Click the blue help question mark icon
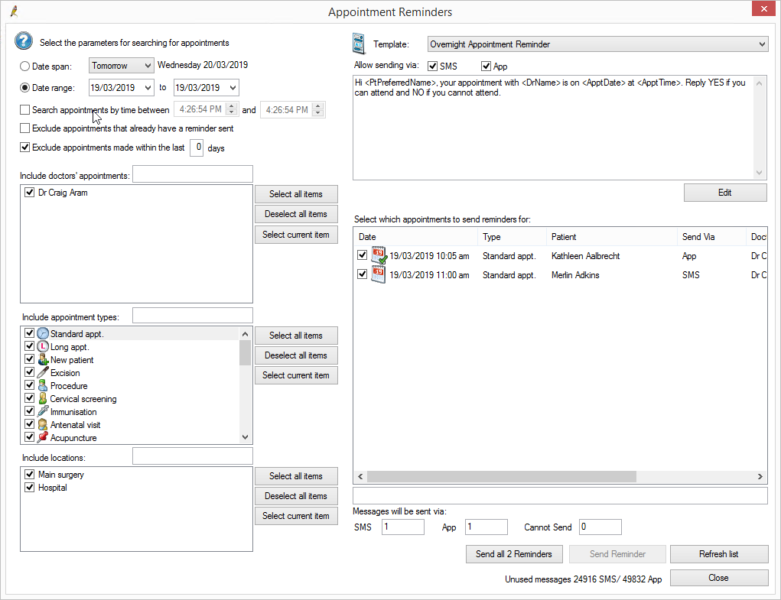The width and height of the screenshot is (781, 600). [x=24, y=41]
